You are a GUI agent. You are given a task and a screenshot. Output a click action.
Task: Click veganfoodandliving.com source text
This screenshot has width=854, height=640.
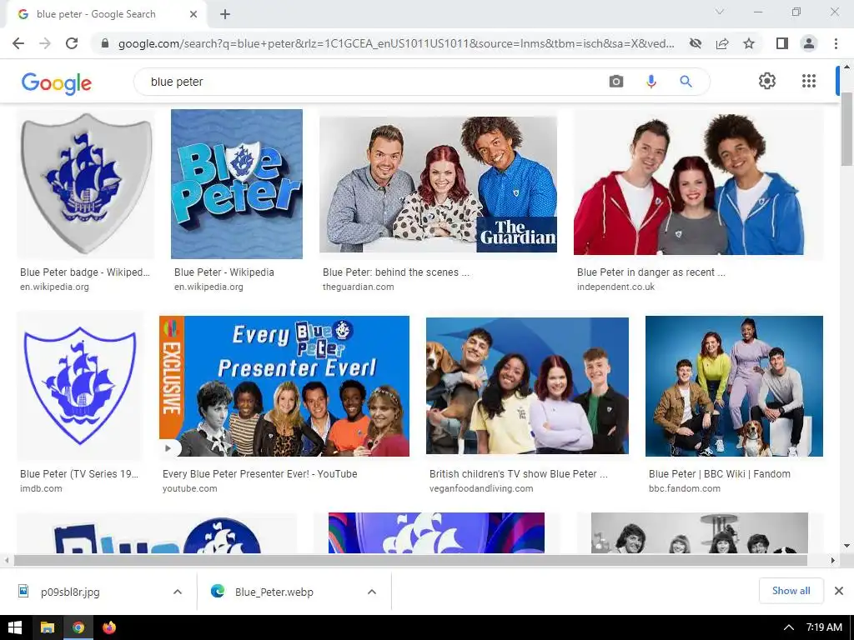click(x=481, y=488)
